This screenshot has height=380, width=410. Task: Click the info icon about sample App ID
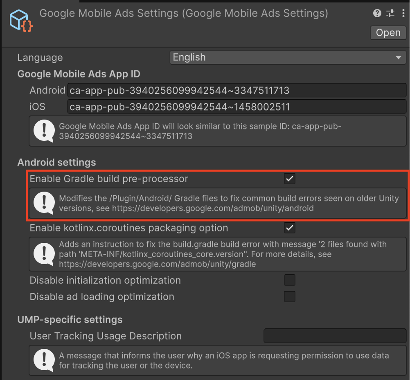click(x=44, y=131)
